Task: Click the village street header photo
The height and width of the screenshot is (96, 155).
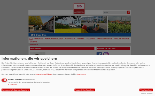Action: click(x=41, y=24)
